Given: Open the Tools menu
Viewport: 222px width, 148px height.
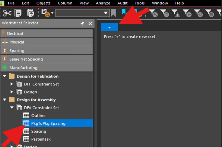Looking at the screenshot, I should [x=140, y=3].
